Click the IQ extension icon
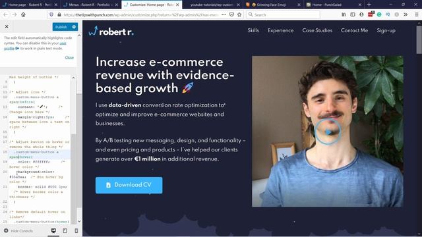This screenshot has width=422, height=237. click(388, 14)
